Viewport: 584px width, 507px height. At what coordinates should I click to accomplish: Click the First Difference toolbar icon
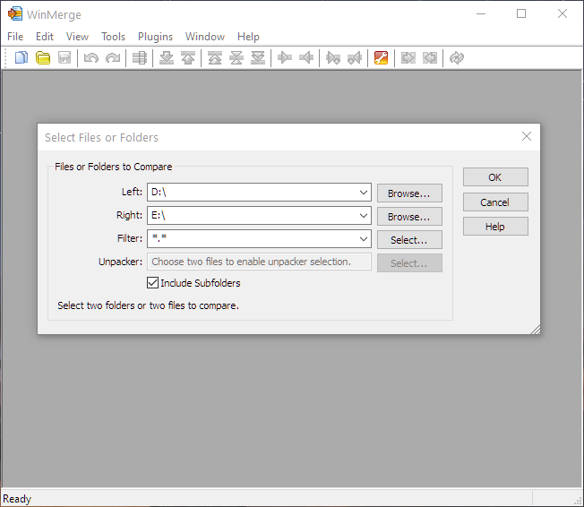tap(215, 57)
